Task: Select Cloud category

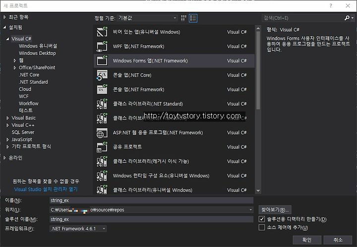Action: click(25, 89)
